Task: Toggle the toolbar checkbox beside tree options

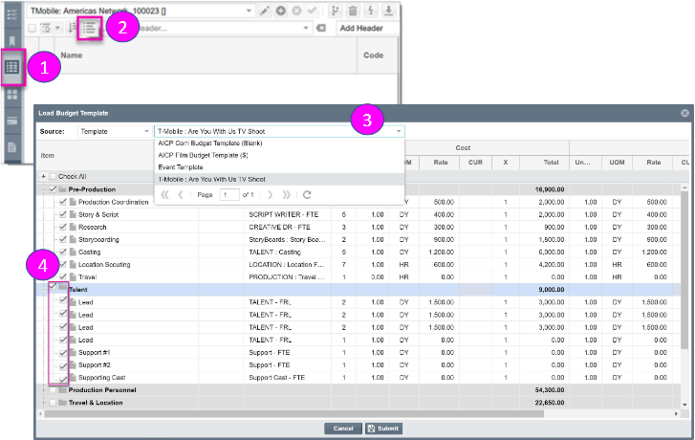Action: [32, 29]
